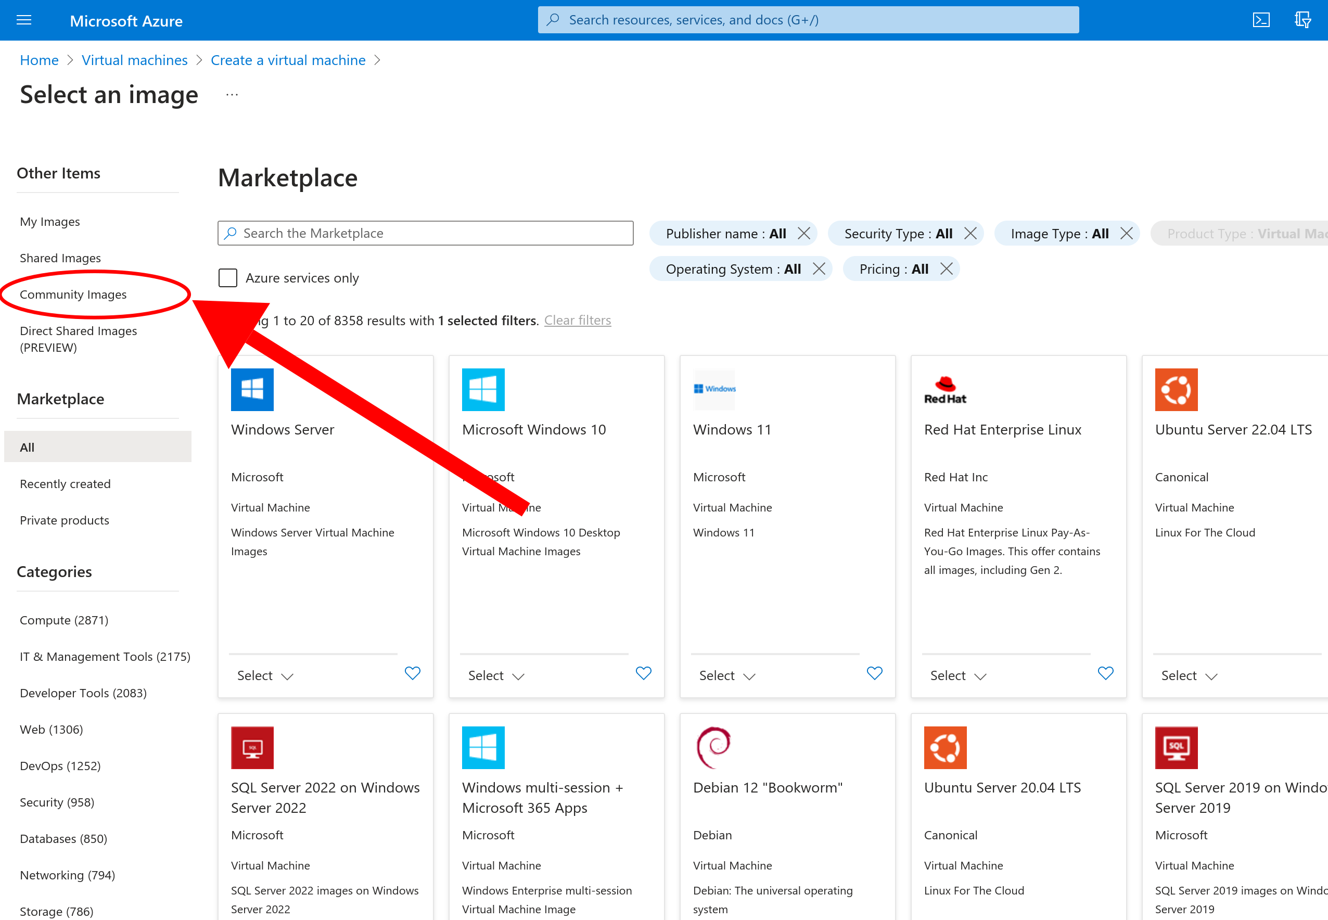Viewport: 1328px width, 920px height.
Task: Click the Windows multi-session logo
Action: tap(483, 748)
